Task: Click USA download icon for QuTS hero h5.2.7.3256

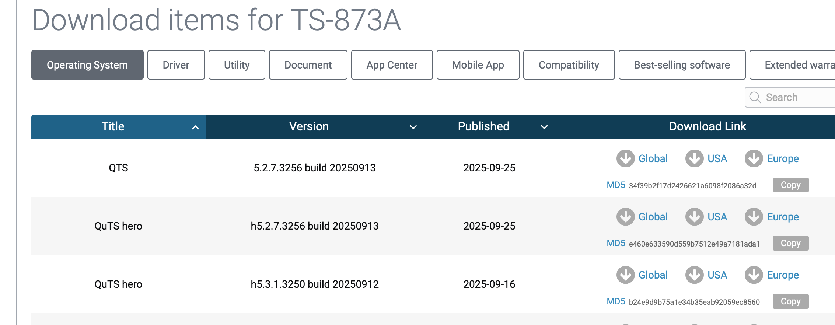Action: pyautogui.click(x=694, y=217)
